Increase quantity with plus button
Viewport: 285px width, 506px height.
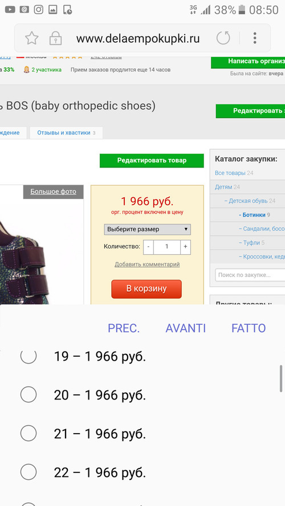click(x=185, y=247)
